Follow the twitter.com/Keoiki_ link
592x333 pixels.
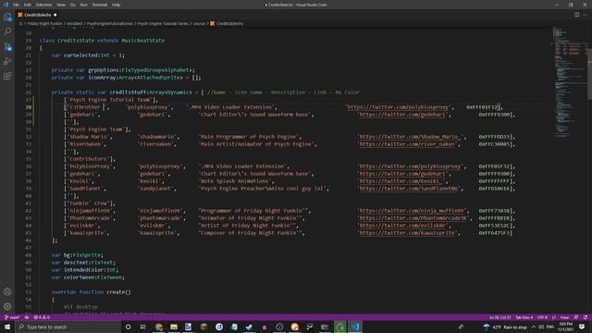401,181
